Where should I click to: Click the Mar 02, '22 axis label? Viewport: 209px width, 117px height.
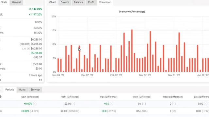click(145, 75)
